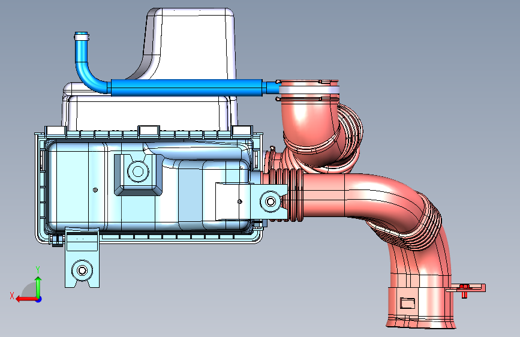520x337 pixels.
Task: Click the red X axis arrow of triad
Action: [26, 299]
